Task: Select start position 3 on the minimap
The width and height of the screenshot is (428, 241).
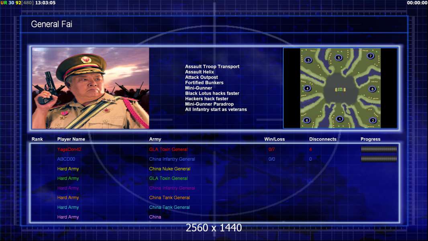Action: (308, 60)
